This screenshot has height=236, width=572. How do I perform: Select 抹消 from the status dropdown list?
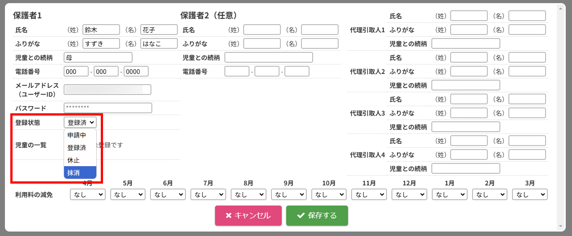pos(80,172)
